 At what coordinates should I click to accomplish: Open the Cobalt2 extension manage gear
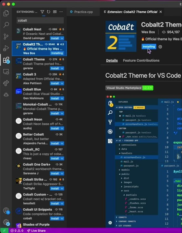(160, 47)
